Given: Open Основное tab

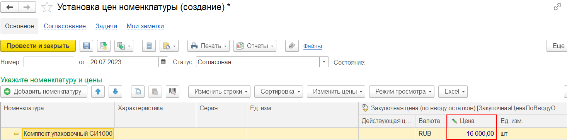Looking at the screenshot, I should pyautogui.click(x=19, y=26).
